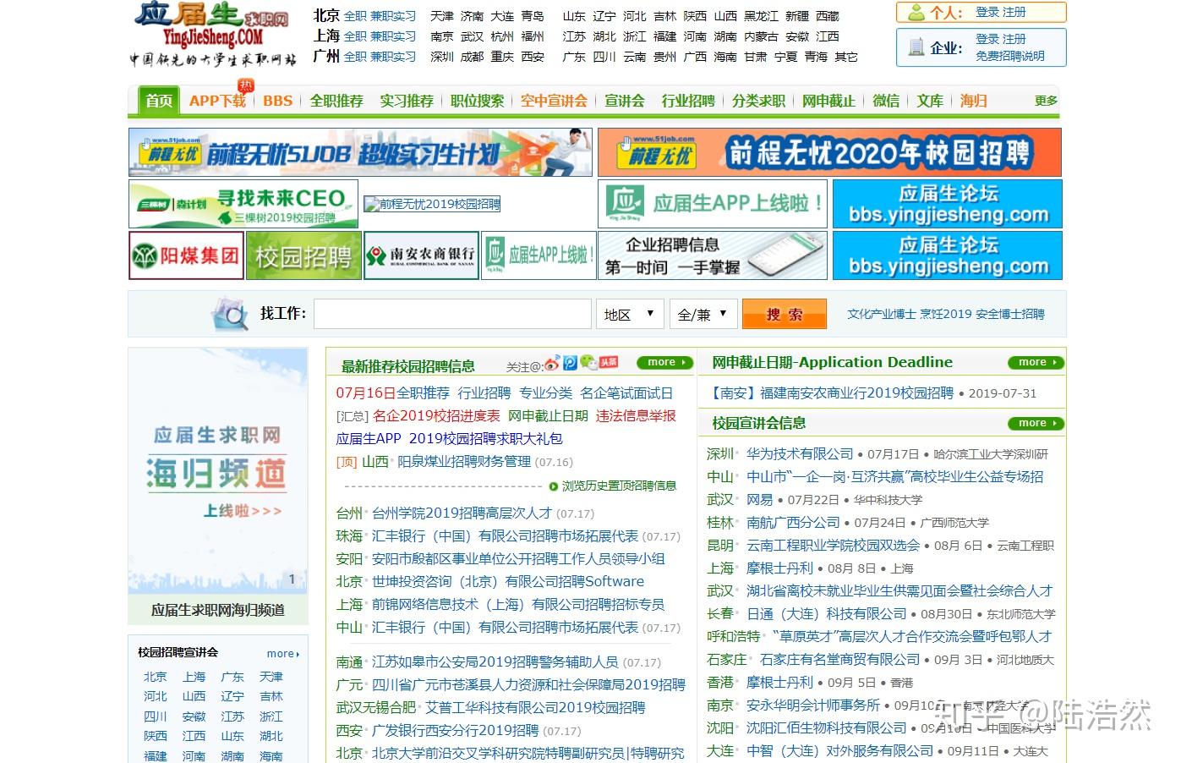Open 世坤投资咨询（北京）有限公司 listing
1181x763 pixels.
pos(508,581)
